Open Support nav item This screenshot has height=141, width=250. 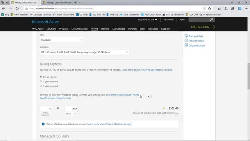(165, 29)
